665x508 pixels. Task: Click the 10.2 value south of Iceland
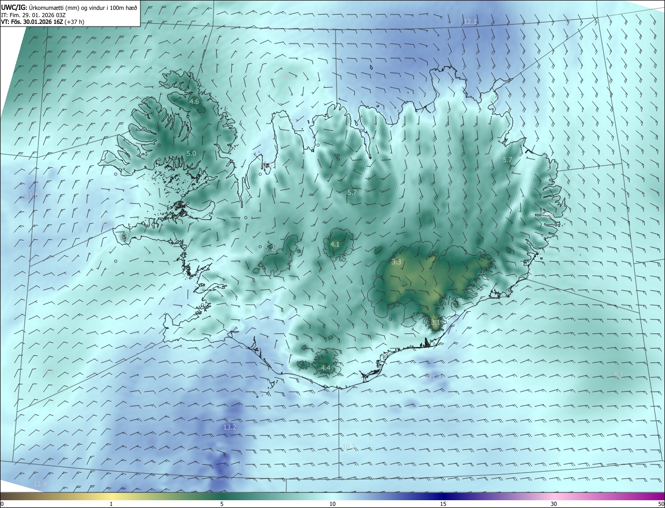349,446
